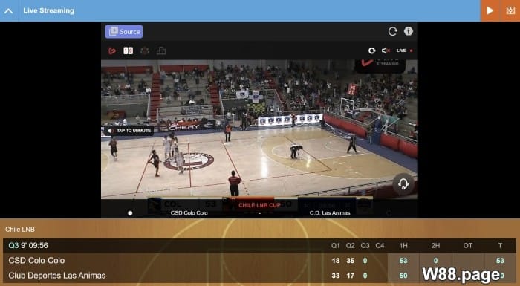Unmute the muted speaker icon
Viewport: 520px width, 286px height.
click(386, 51)
